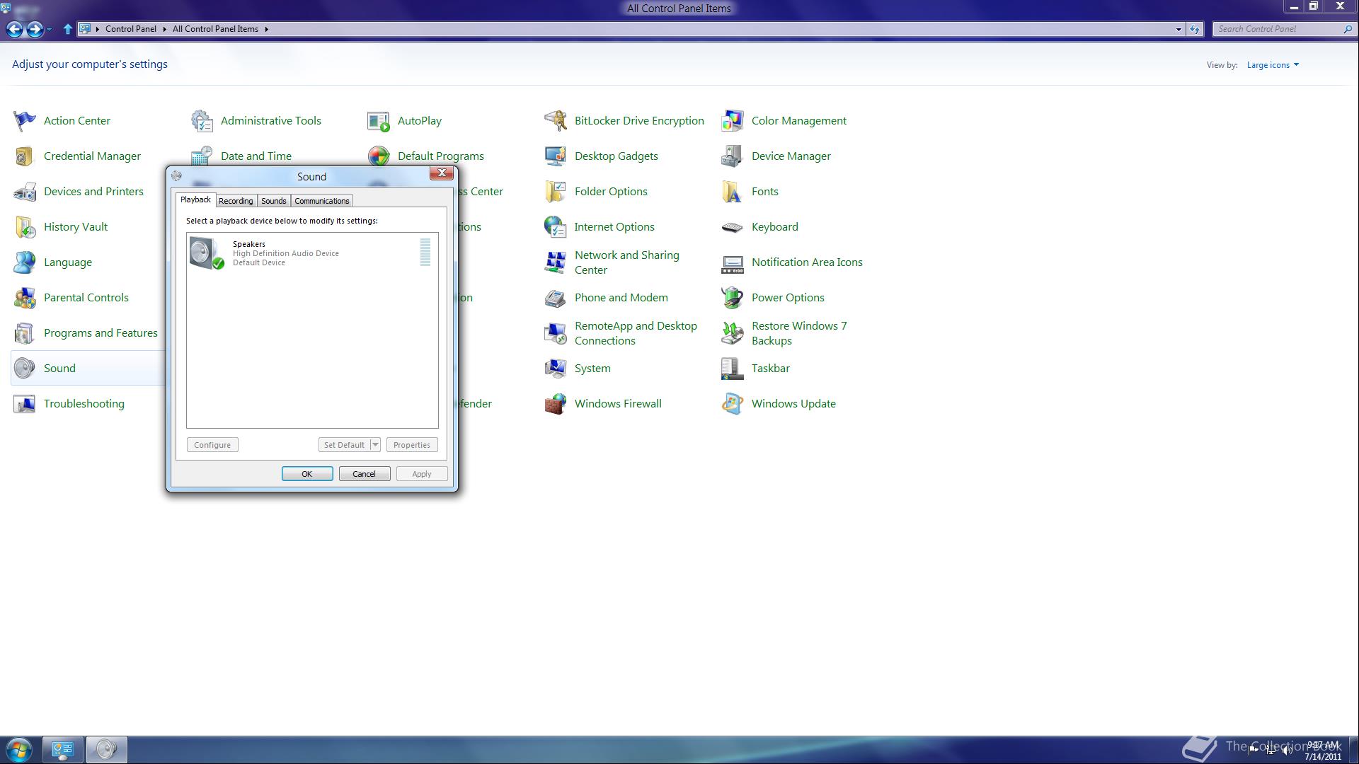Open the Color Management icon

pos(733,121)
